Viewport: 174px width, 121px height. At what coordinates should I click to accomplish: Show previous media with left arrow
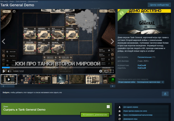(4, 42)
